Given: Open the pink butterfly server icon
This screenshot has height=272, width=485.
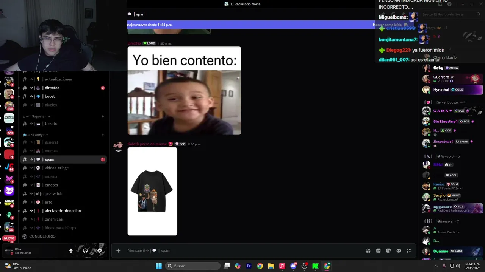Looking at the screenshot, I should coord(9,179).
